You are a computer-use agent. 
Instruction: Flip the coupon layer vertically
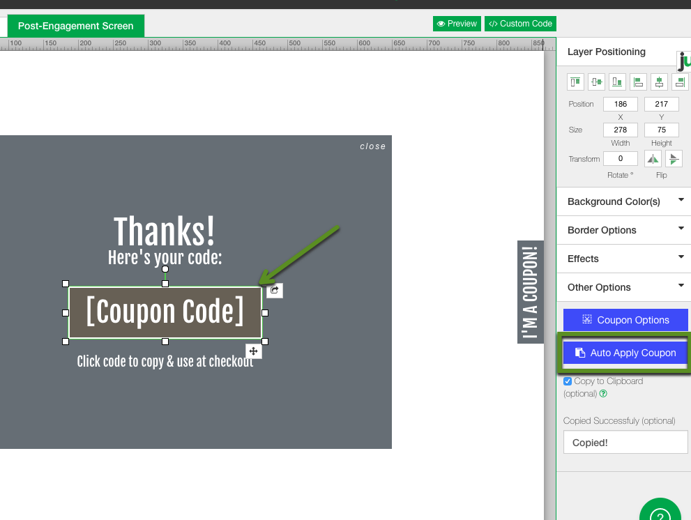point(674,158)
